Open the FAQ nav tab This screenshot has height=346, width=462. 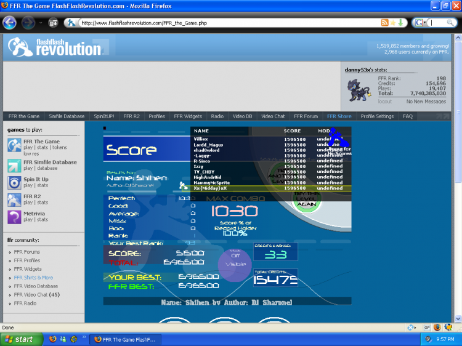[x=408, y=116]
